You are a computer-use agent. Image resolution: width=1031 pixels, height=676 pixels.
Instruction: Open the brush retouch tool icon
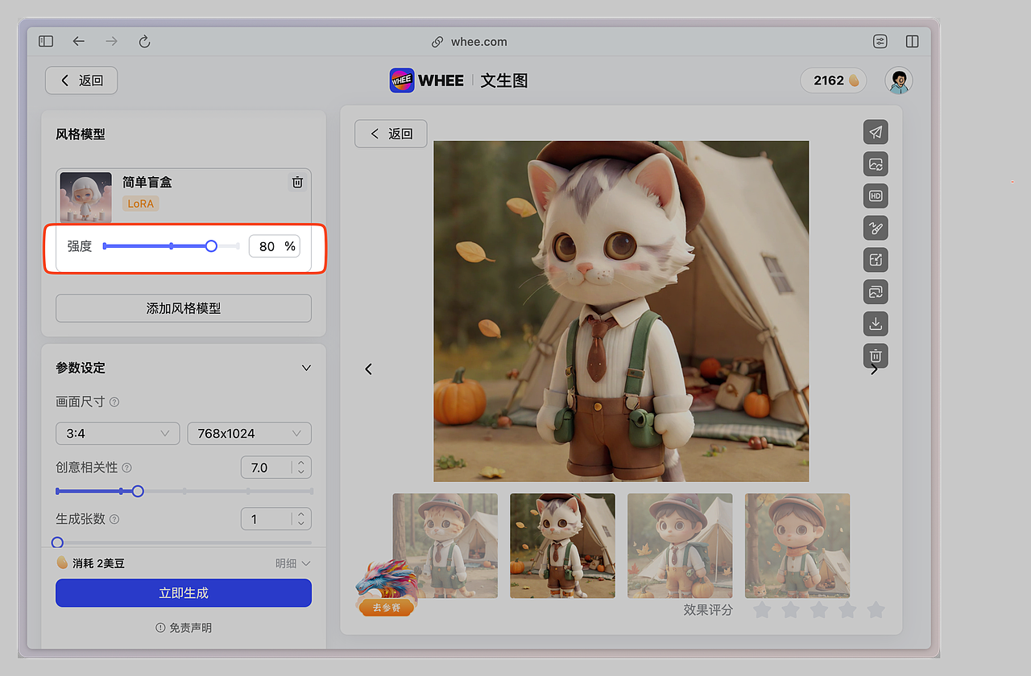click(x=876, y=228)
